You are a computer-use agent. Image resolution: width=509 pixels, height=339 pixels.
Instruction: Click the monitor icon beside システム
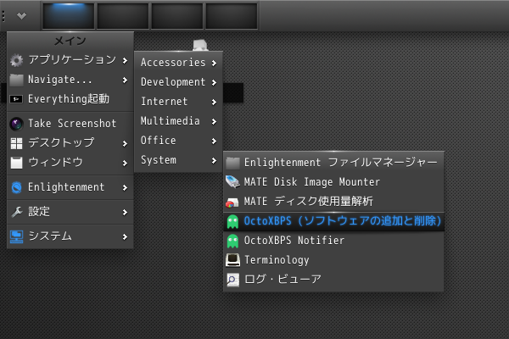pos(17,236)
